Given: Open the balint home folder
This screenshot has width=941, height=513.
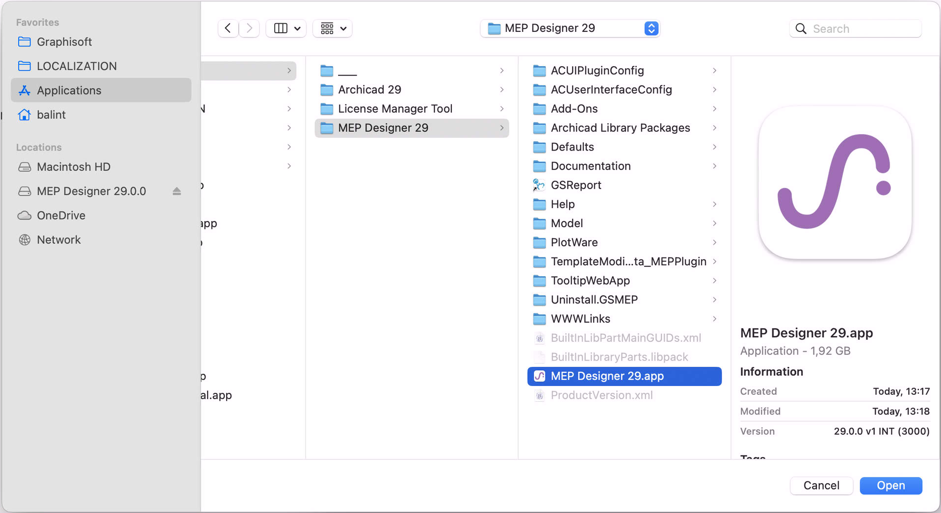Looking at the screenshot, I should tap(51, 115).
